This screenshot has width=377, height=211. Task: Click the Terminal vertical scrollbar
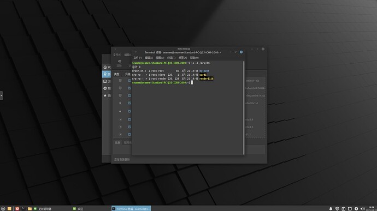(244, 108)
